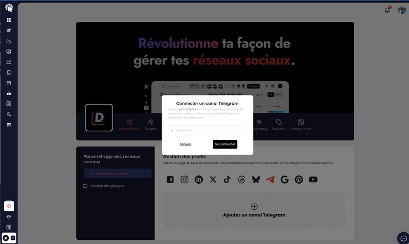Click the @mychannel input field
Image resolution: width=409 pixels, height=244 pixels.
208,131
